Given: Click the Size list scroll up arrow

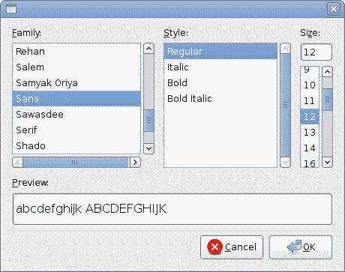Looking at the screenshot, I should [x=327, y=72].
